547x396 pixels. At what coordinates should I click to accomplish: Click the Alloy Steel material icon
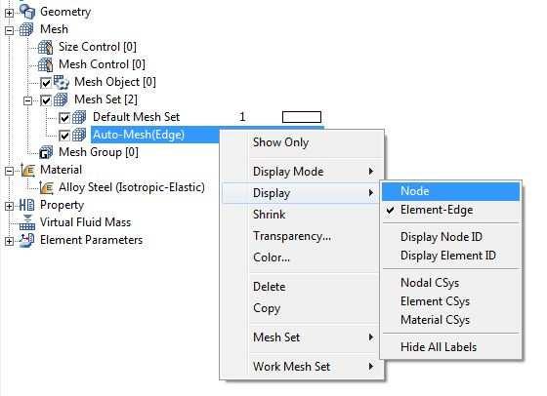[47, 187]
